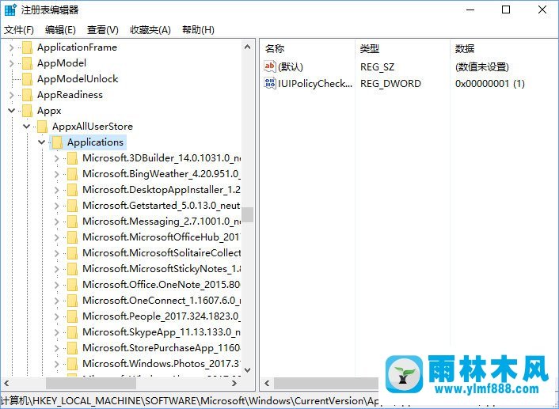Click the Applications folder icon
The width and height of the screenshot is (559, 409).
tap(57, 142)
